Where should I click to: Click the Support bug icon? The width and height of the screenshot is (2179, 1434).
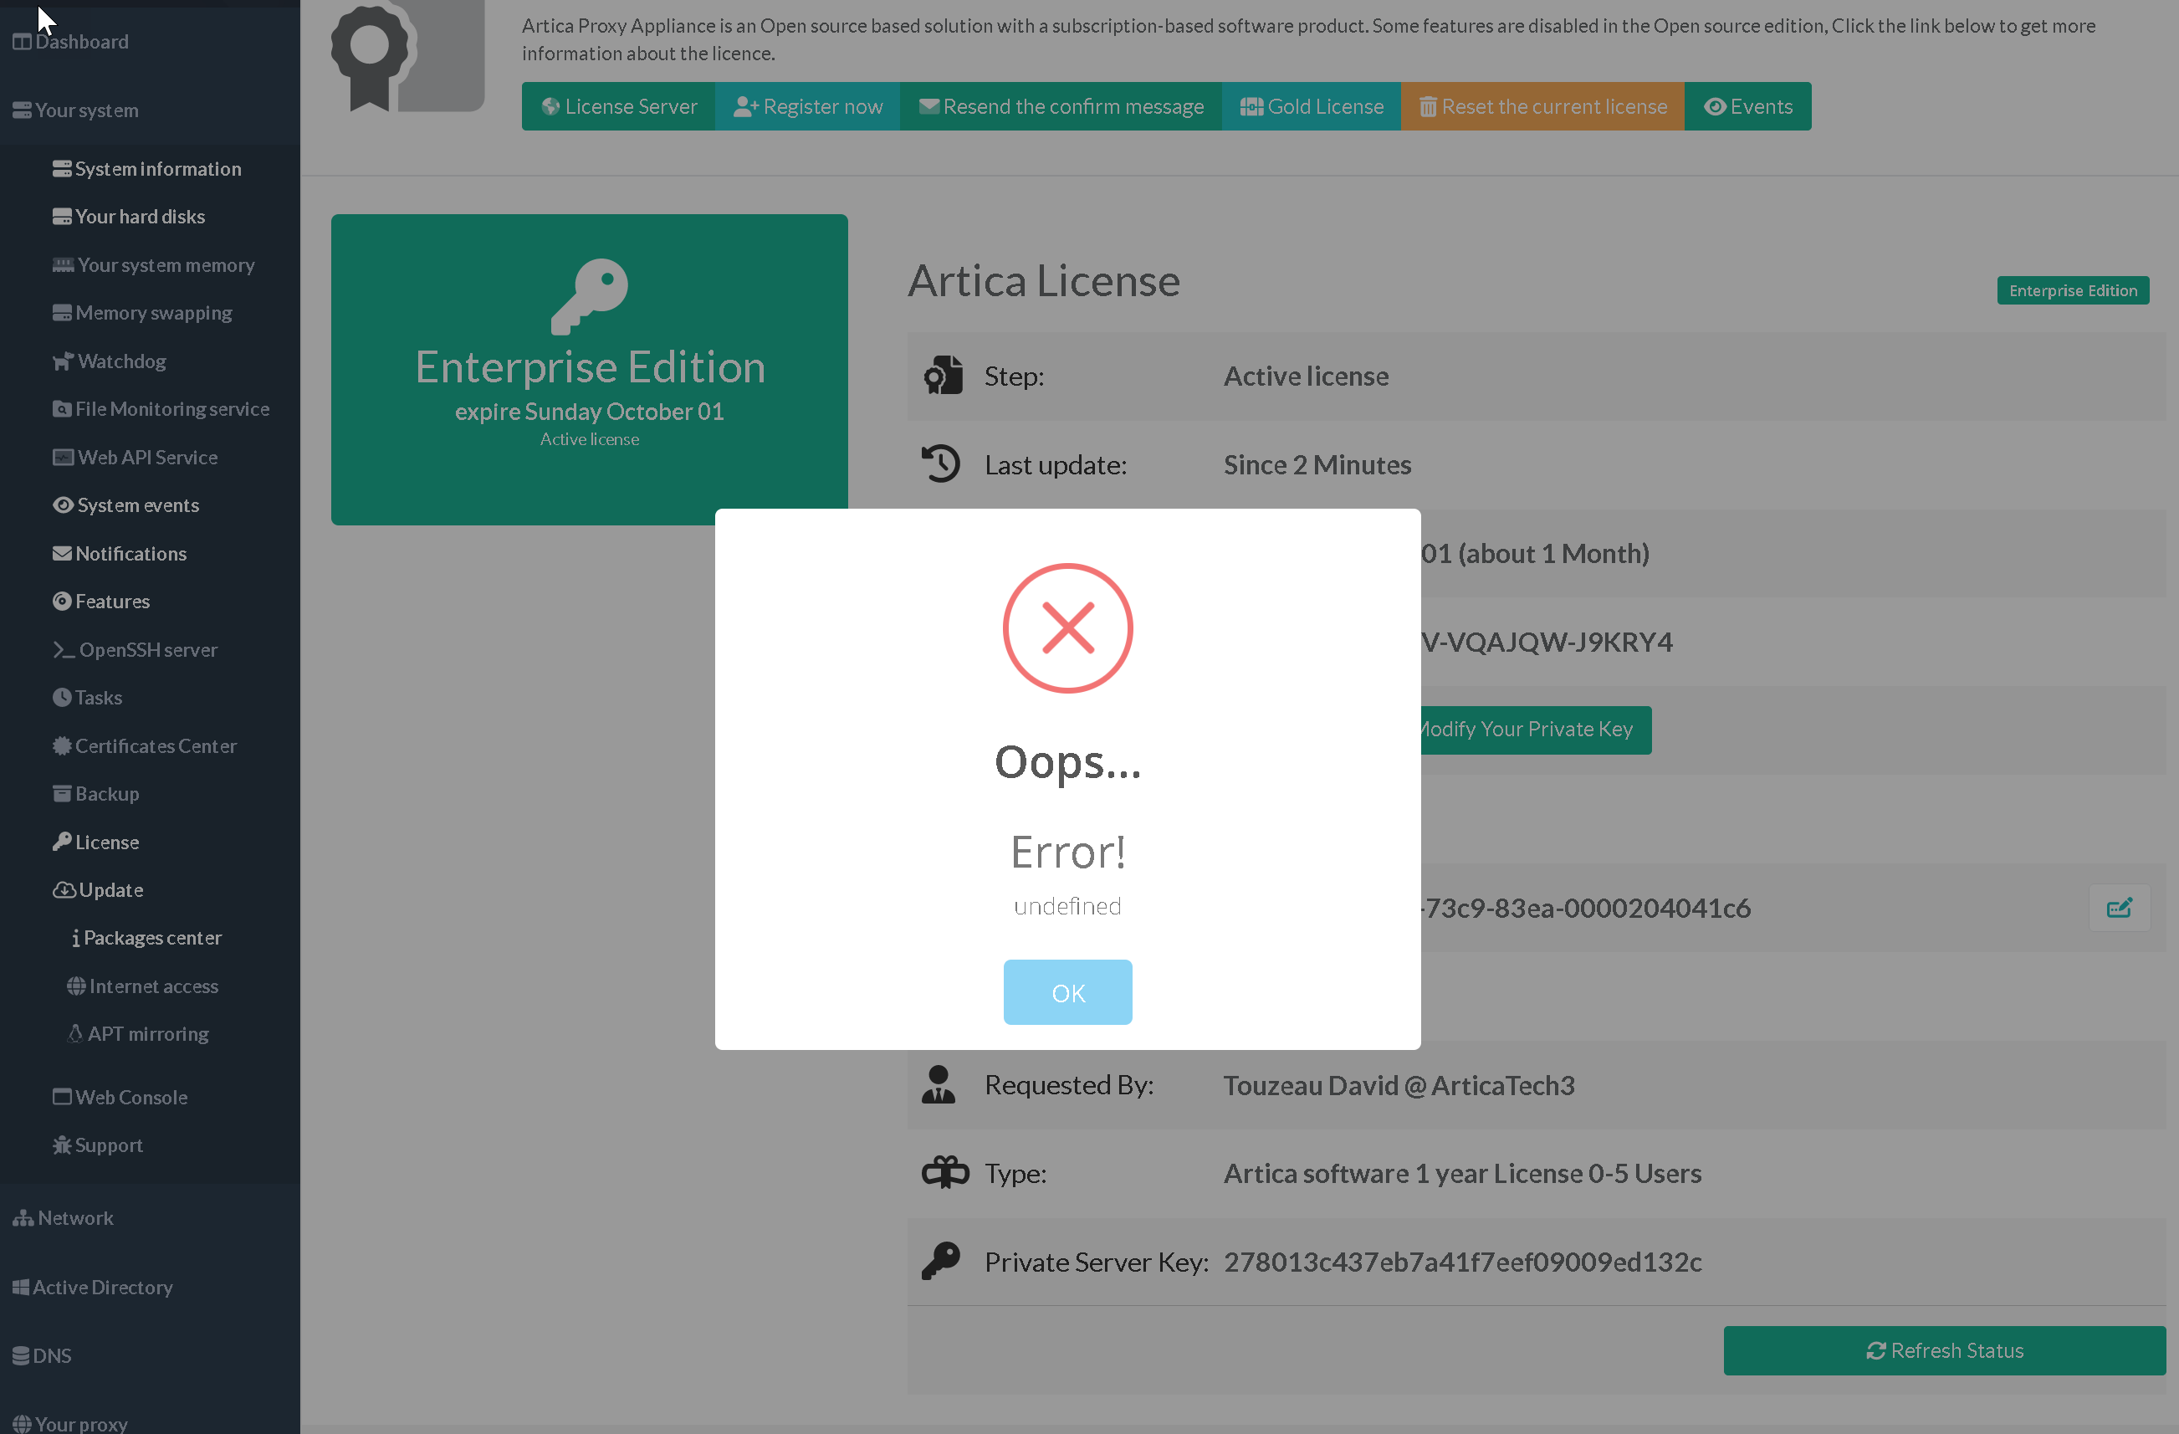61,1145
